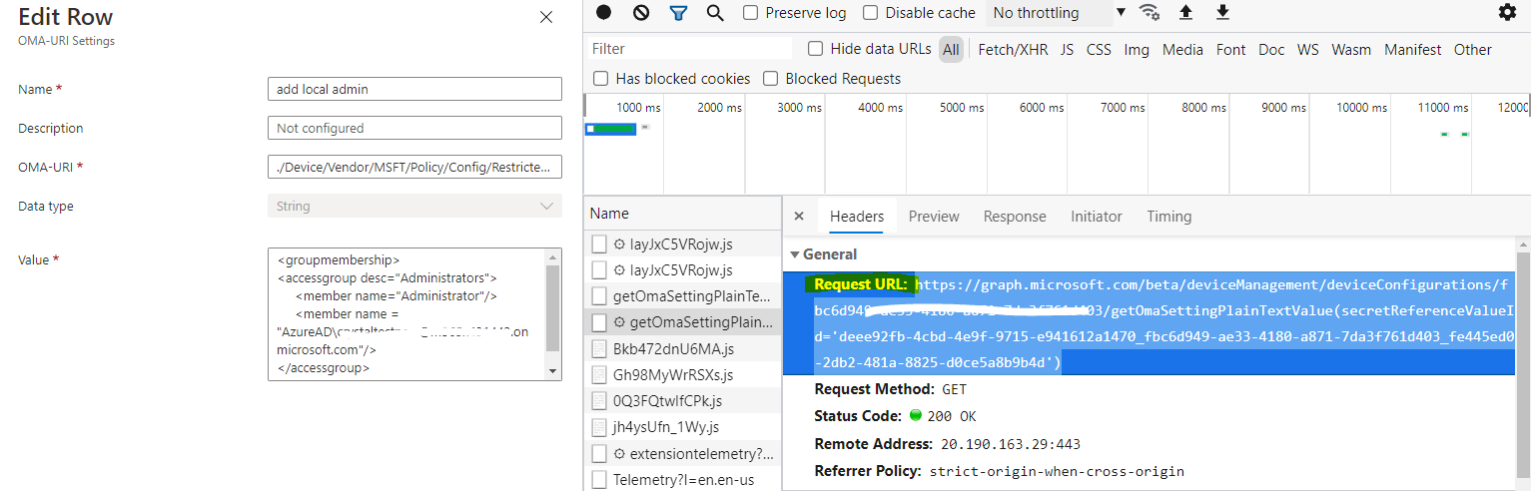This screenshot has width=1531, height=491.
Task: Filter requests by Fetch/XHR
Action: pos(1013,49)
